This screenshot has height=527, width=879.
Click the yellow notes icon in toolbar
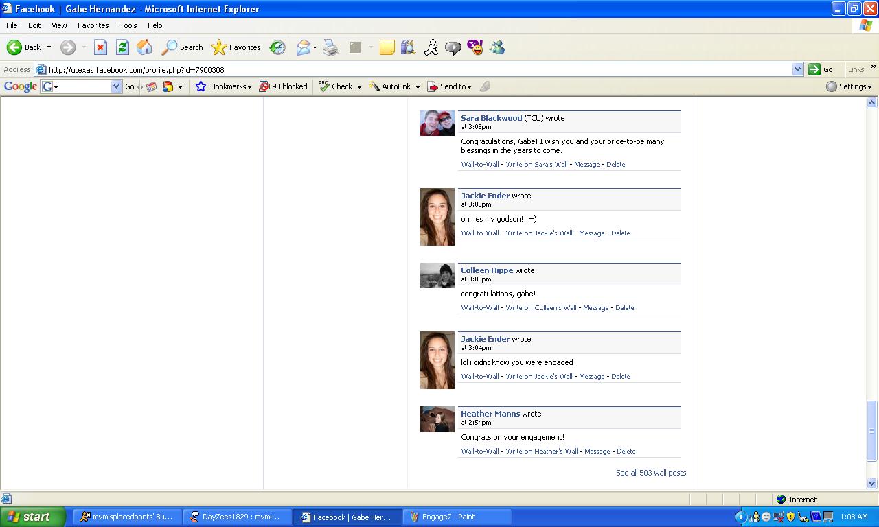(387, 47)
